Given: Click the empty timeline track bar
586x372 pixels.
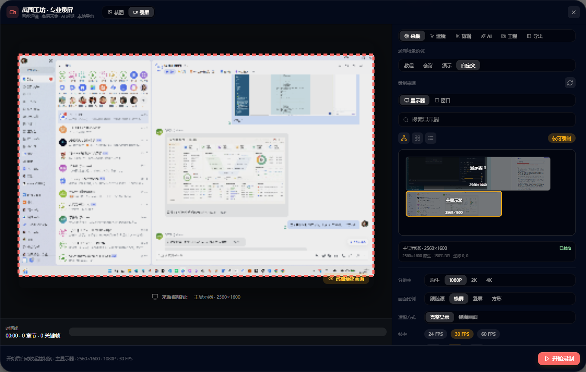Looking at the screenshot, I should (x=227, y=332).
